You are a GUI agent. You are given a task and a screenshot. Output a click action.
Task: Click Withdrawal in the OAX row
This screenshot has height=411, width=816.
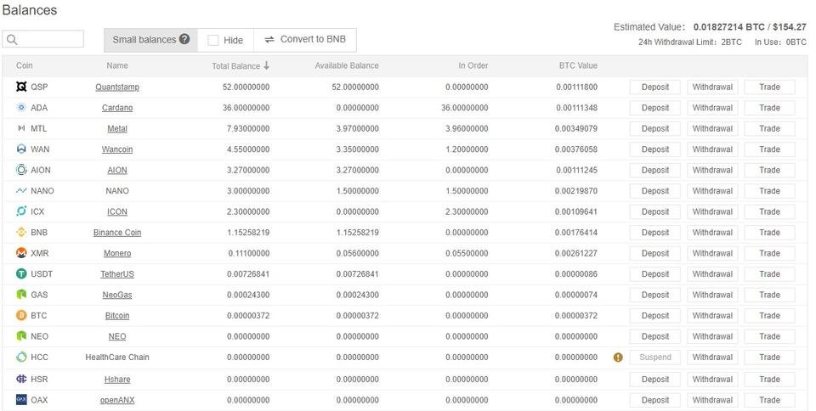coord(712,400)
